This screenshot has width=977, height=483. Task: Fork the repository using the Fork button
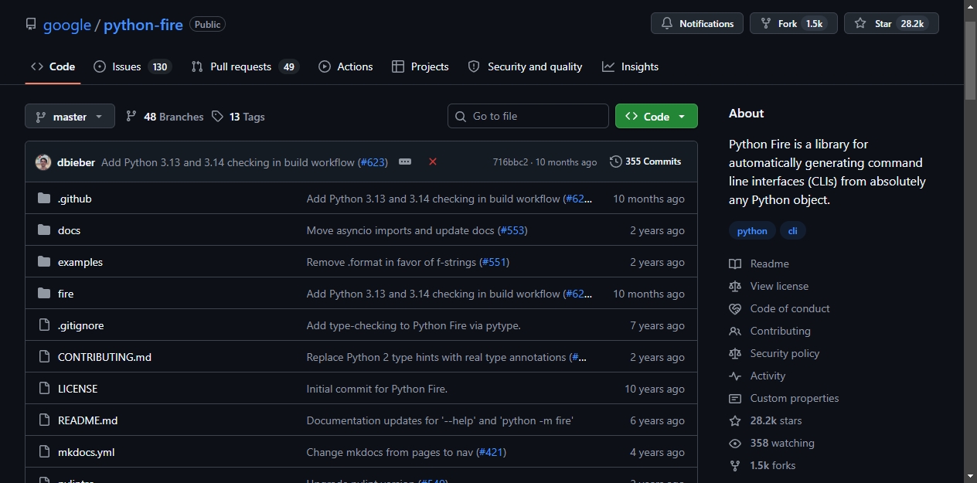click(794, 23)
